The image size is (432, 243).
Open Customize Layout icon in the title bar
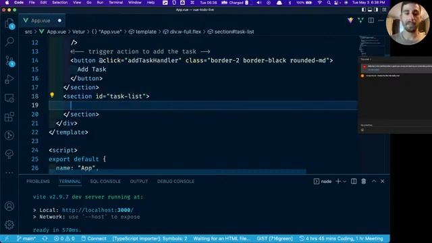coord(384,9)
